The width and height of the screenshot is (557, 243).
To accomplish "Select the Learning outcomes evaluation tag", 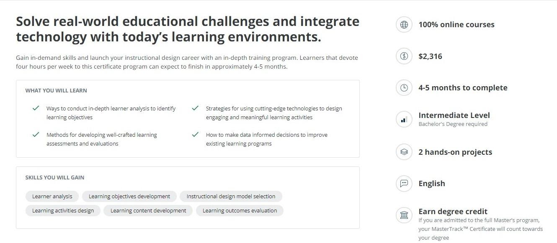I will (240, 210).
